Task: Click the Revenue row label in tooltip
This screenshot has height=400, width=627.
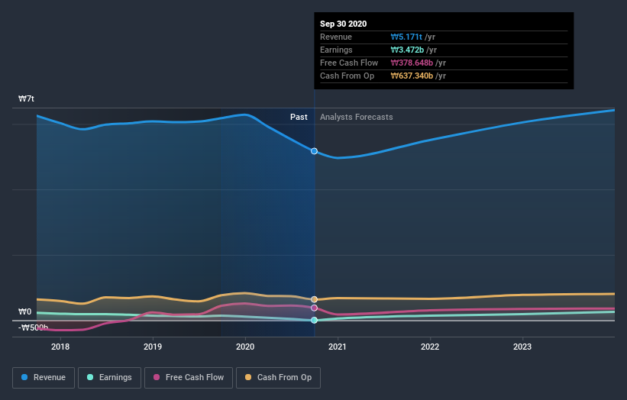Action: point(336,37)
